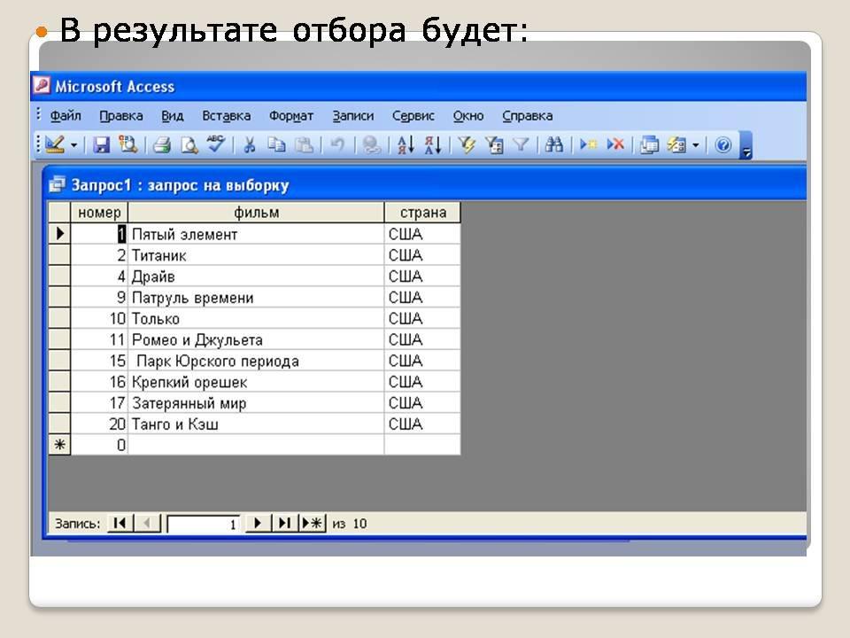850x638 pixels.
Task: Click the фильм column header
Action: 256,213
